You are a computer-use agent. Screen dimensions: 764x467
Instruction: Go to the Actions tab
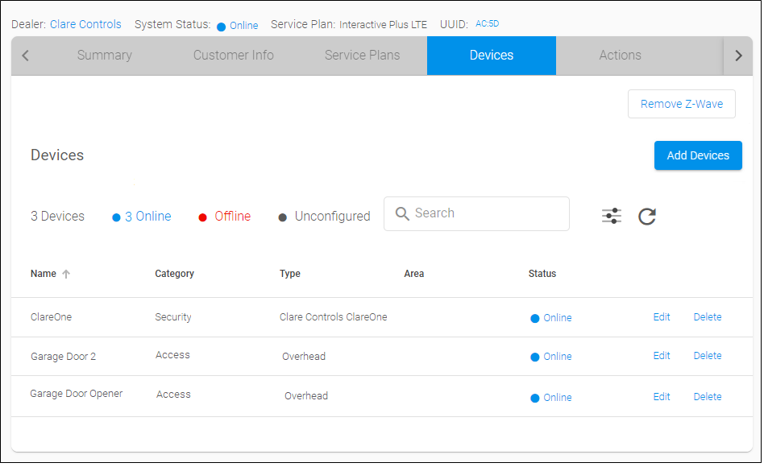click(x=620, y=56)
